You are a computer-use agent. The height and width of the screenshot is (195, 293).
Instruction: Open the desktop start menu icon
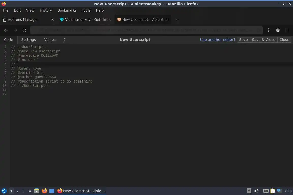(x=4, y=191)
